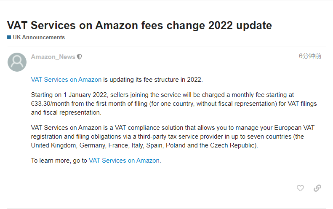Click the blue square before UK Announcements
The height and width of the screenshot is (209, 333).
9,38
